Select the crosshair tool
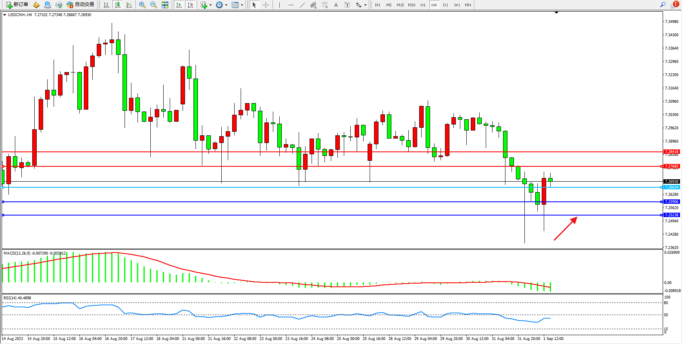The height and width of the screenshot is (344, 682). (266, 5)
